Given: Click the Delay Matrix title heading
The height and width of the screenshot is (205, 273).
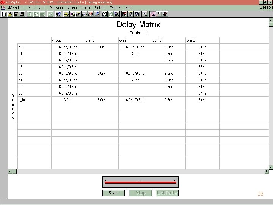Looking at the screenshot, I should coord(138,24).
